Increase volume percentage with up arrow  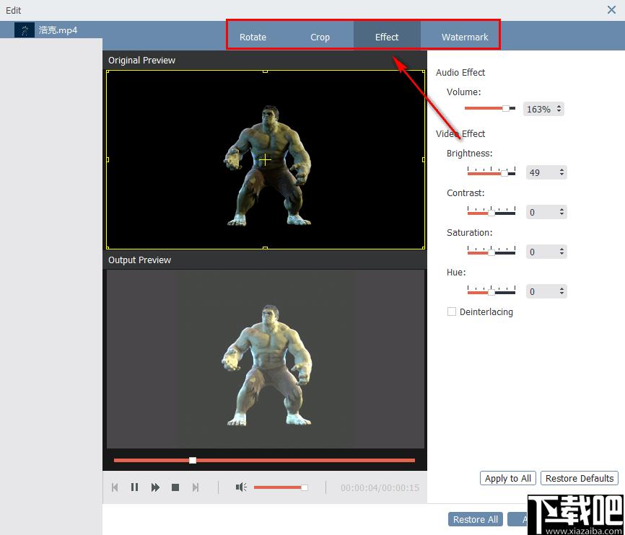coord(559,107)
